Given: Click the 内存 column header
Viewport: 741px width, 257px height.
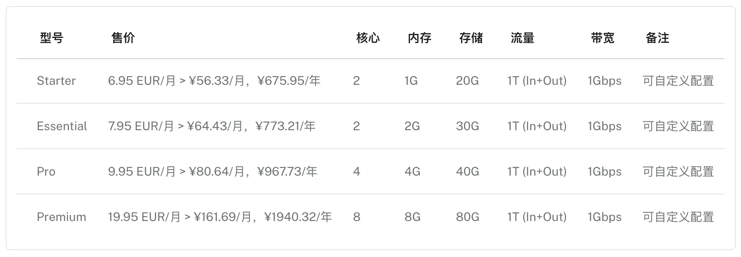Looking at the screenshot, I should click(419, 38).
